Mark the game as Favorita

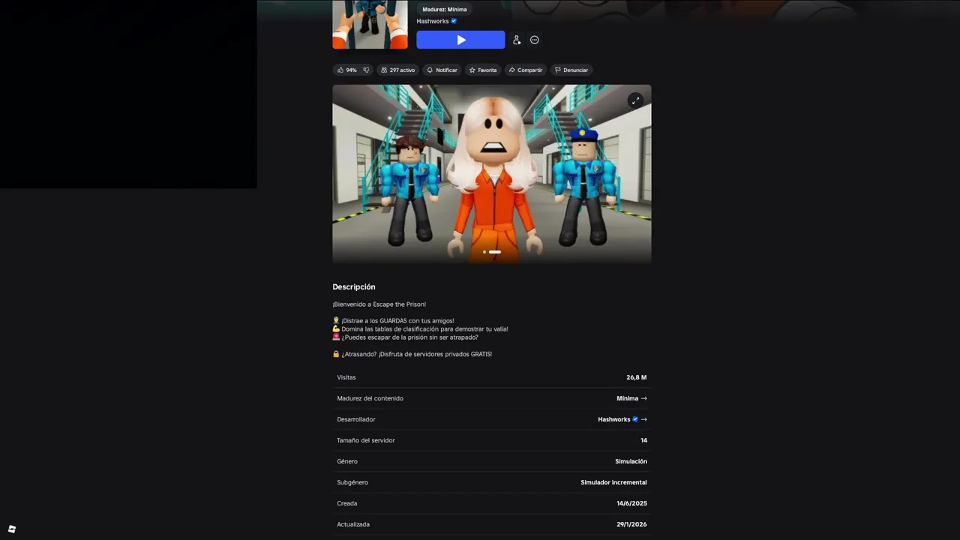(x=483, y=70)
